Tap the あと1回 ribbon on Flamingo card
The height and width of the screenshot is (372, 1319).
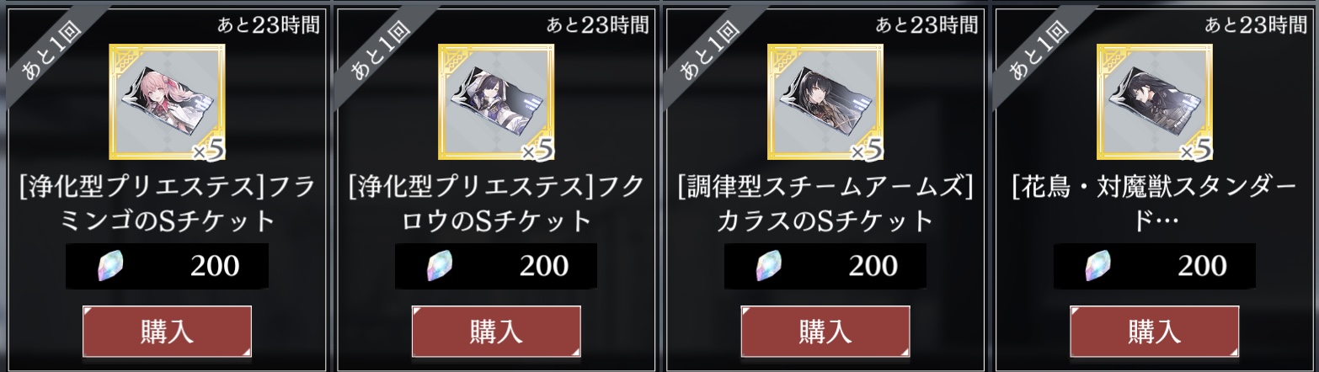pos(51,50)
